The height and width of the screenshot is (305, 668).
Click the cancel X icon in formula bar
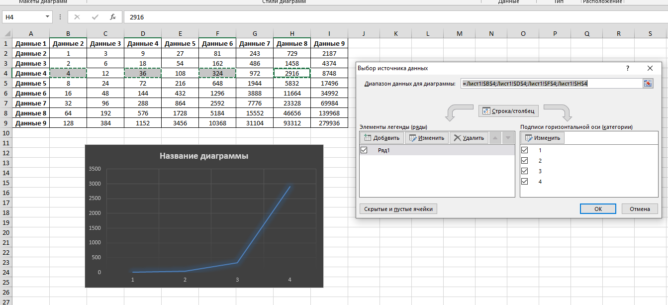77,17
